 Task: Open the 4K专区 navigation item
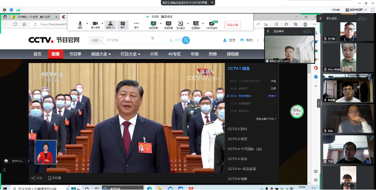click(x=174, y=54)
